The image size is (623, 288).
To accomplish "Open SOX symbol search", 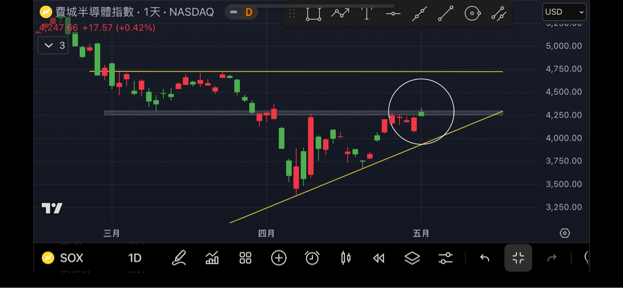I will click(72, 258).
